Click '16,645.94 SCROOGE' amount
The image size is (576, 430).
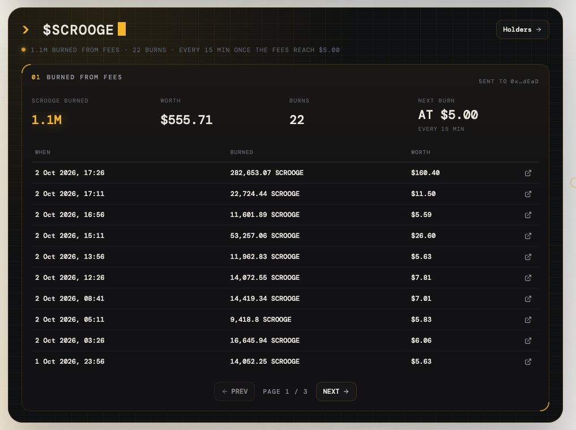tap(265, 340)
